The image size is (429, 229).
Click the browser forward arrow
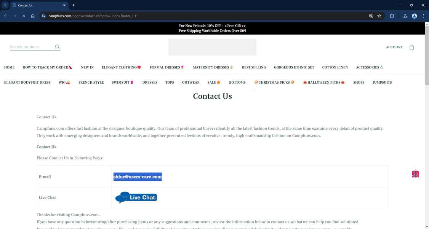tap(14, 16)
